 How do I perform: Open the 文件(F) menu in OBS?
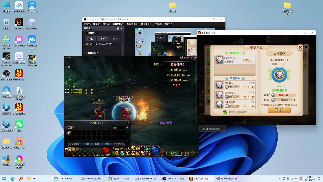click(x=87, y=24)
